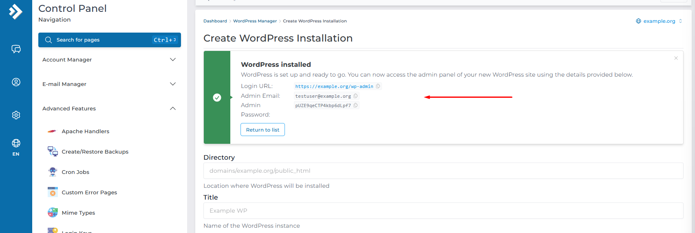Click the Return to list button
The width and height of the screenshot is (695, 233).
click(x=263, y=130)
